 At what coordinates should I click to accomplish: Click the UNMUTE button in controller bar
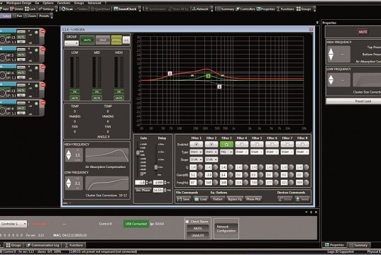click(x=197, y=235)
